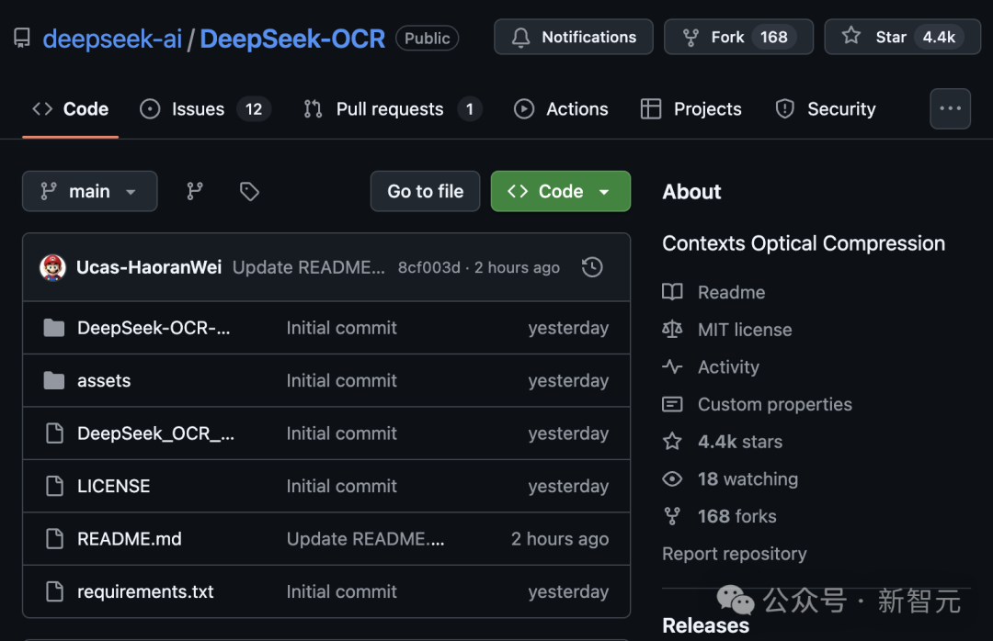Open the 4.4k stars link
This screenshot has width=993, height=641.
pyautogui.click(x=739, y=442)
